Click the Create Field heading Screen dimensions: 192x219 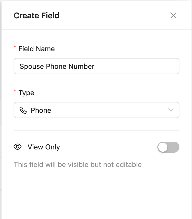click(x=36, y=16)
